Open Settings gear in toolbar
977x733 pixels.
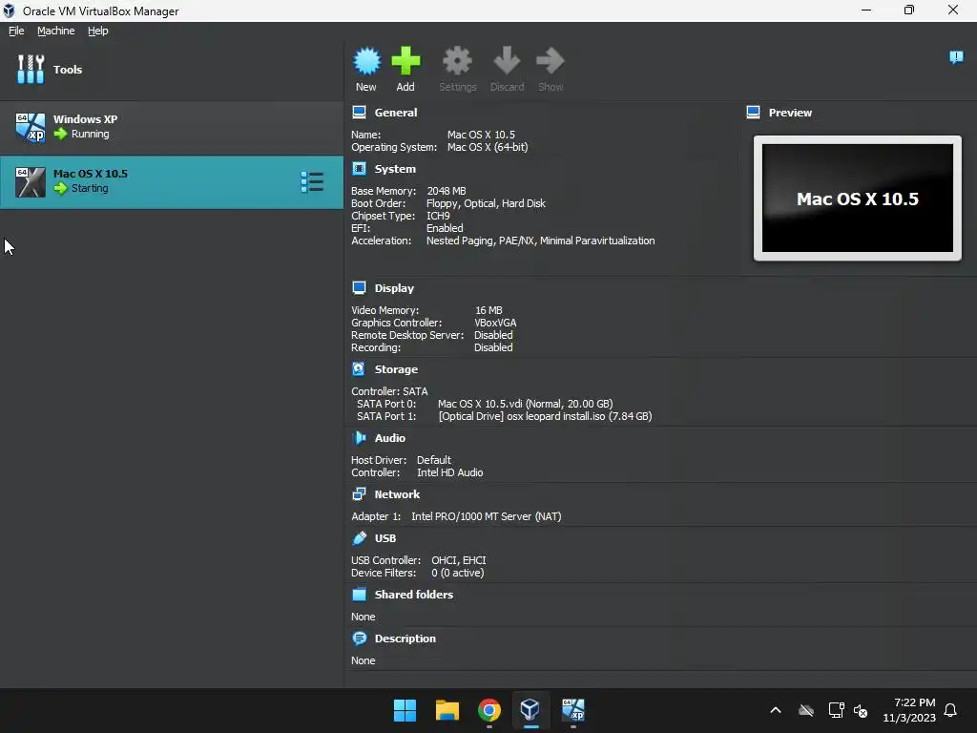pyautogui.click(x=457, y=61)
